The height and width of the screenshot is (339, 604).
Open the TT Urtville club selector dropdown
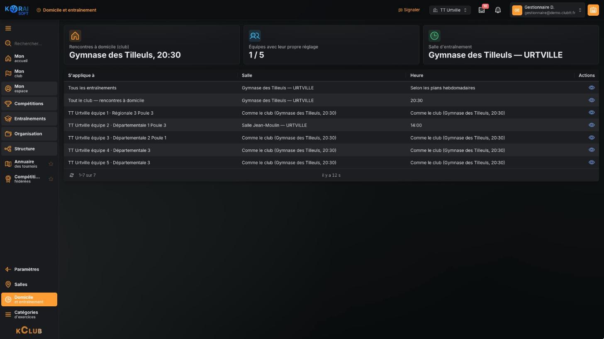point(450,10)
